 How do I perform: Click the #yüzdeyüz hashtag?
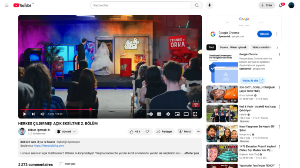(73, 142)
